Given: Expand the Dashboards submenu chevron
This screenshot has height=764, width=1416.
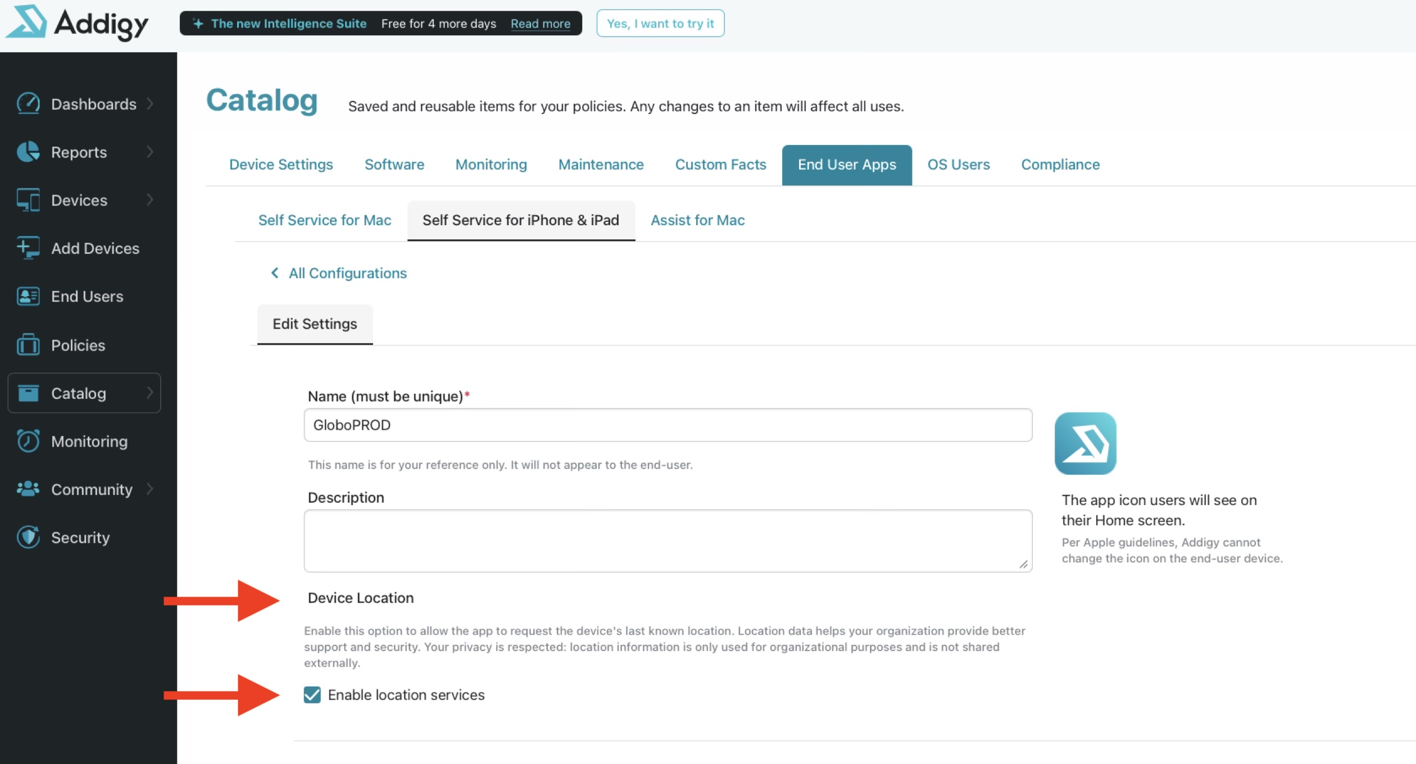Looking at the screenshot, I should point(150,104).
